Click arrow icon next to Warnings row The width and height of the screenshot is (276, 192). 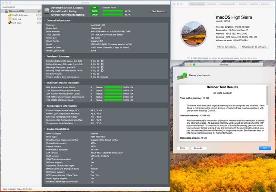[102, 67]
